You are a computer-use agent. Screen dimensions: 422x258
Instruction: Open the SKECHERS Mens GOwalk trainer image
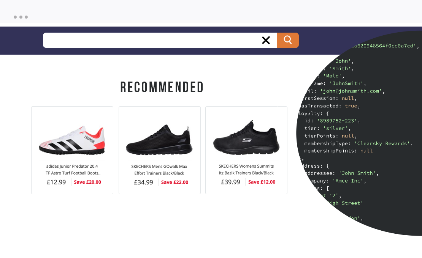click(159, 140)
